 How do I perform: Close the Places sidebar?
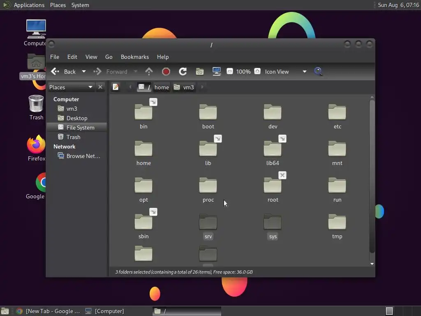click(x=100, y=87)
